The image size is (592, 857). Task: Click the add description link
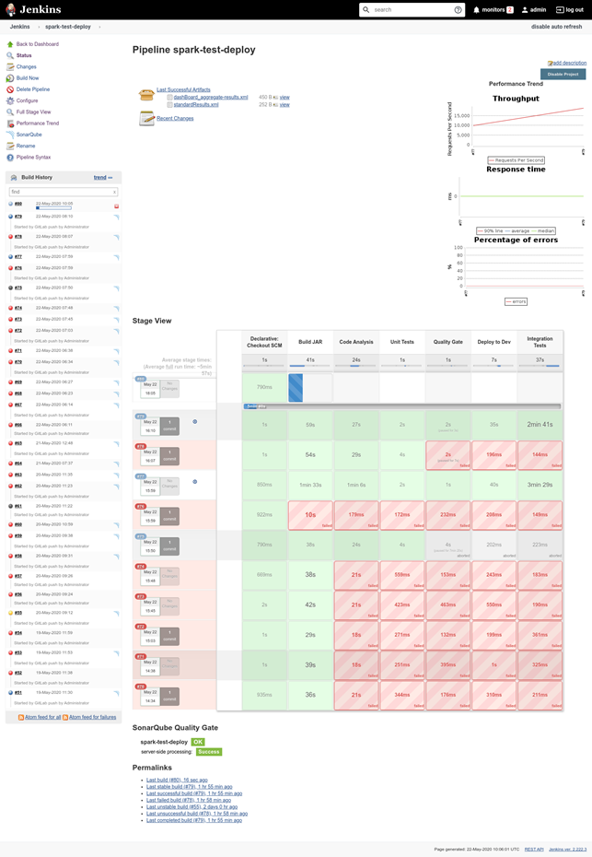pyautogui.click(x=570, y=63)
